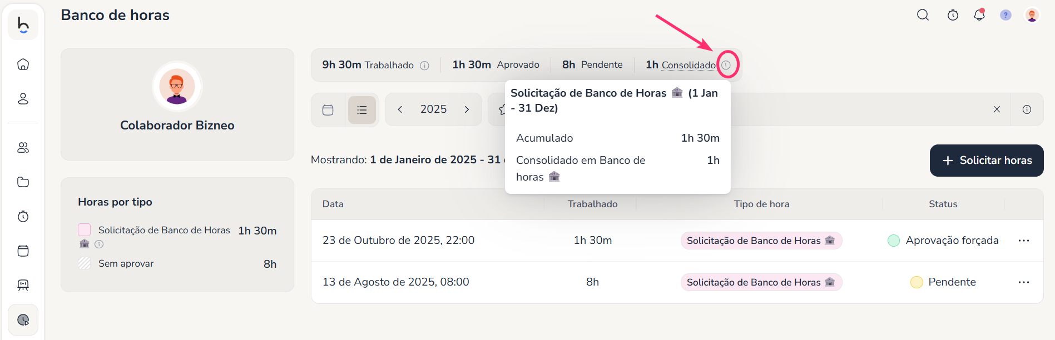
Task: Open the folder icon in sidebar
Action: [23, 182]
